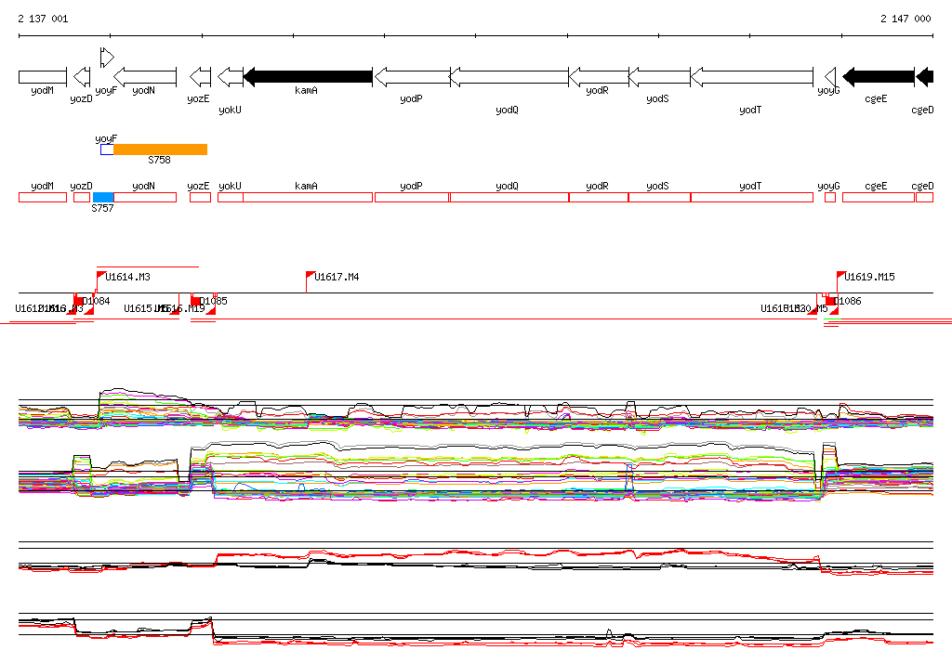Select the small yozD gene arrow
The width and height of the screenshot is (952, 663).
[x=82, y=76]
